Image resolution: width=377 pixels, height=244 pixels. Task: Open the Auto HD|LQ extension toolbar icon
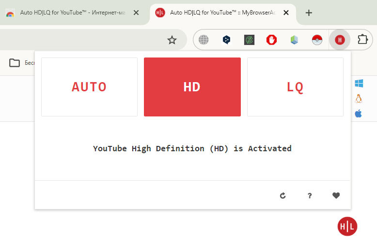[x=340, y=40]
